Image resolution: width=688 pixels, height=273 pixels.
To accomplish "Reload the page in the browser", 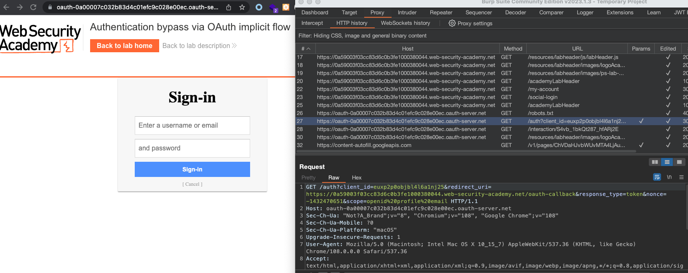I will (33, 7).
